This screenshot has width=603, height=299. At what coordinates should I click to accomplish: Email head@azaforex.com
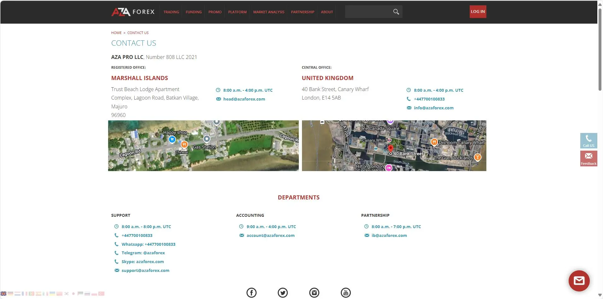tap(244, 99)
